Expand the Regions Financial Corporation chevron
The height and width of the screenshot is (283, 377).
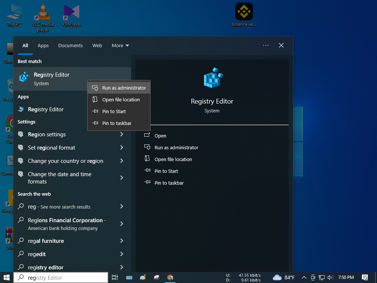tap(121, 224)
